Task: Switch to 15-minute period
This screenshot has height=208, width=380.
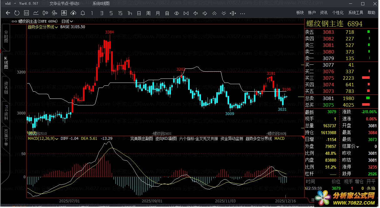Action: click(120, 13)
